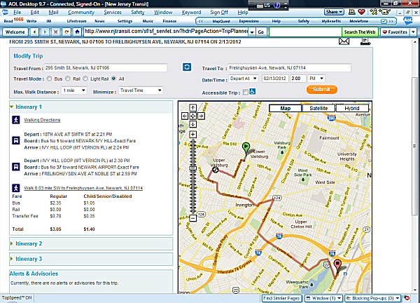
Task: Click the green start marker on map
Action: pos(246,149)
